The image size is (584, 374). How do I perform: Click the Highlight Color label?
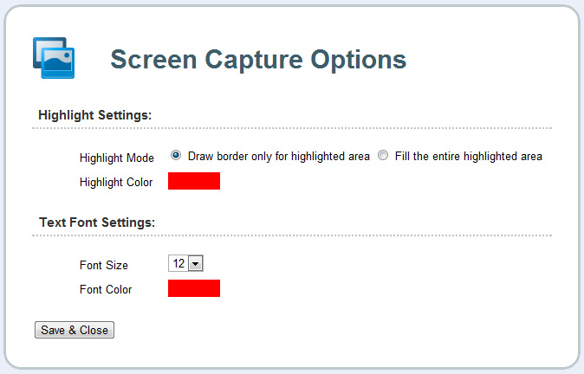coord(115,182)
